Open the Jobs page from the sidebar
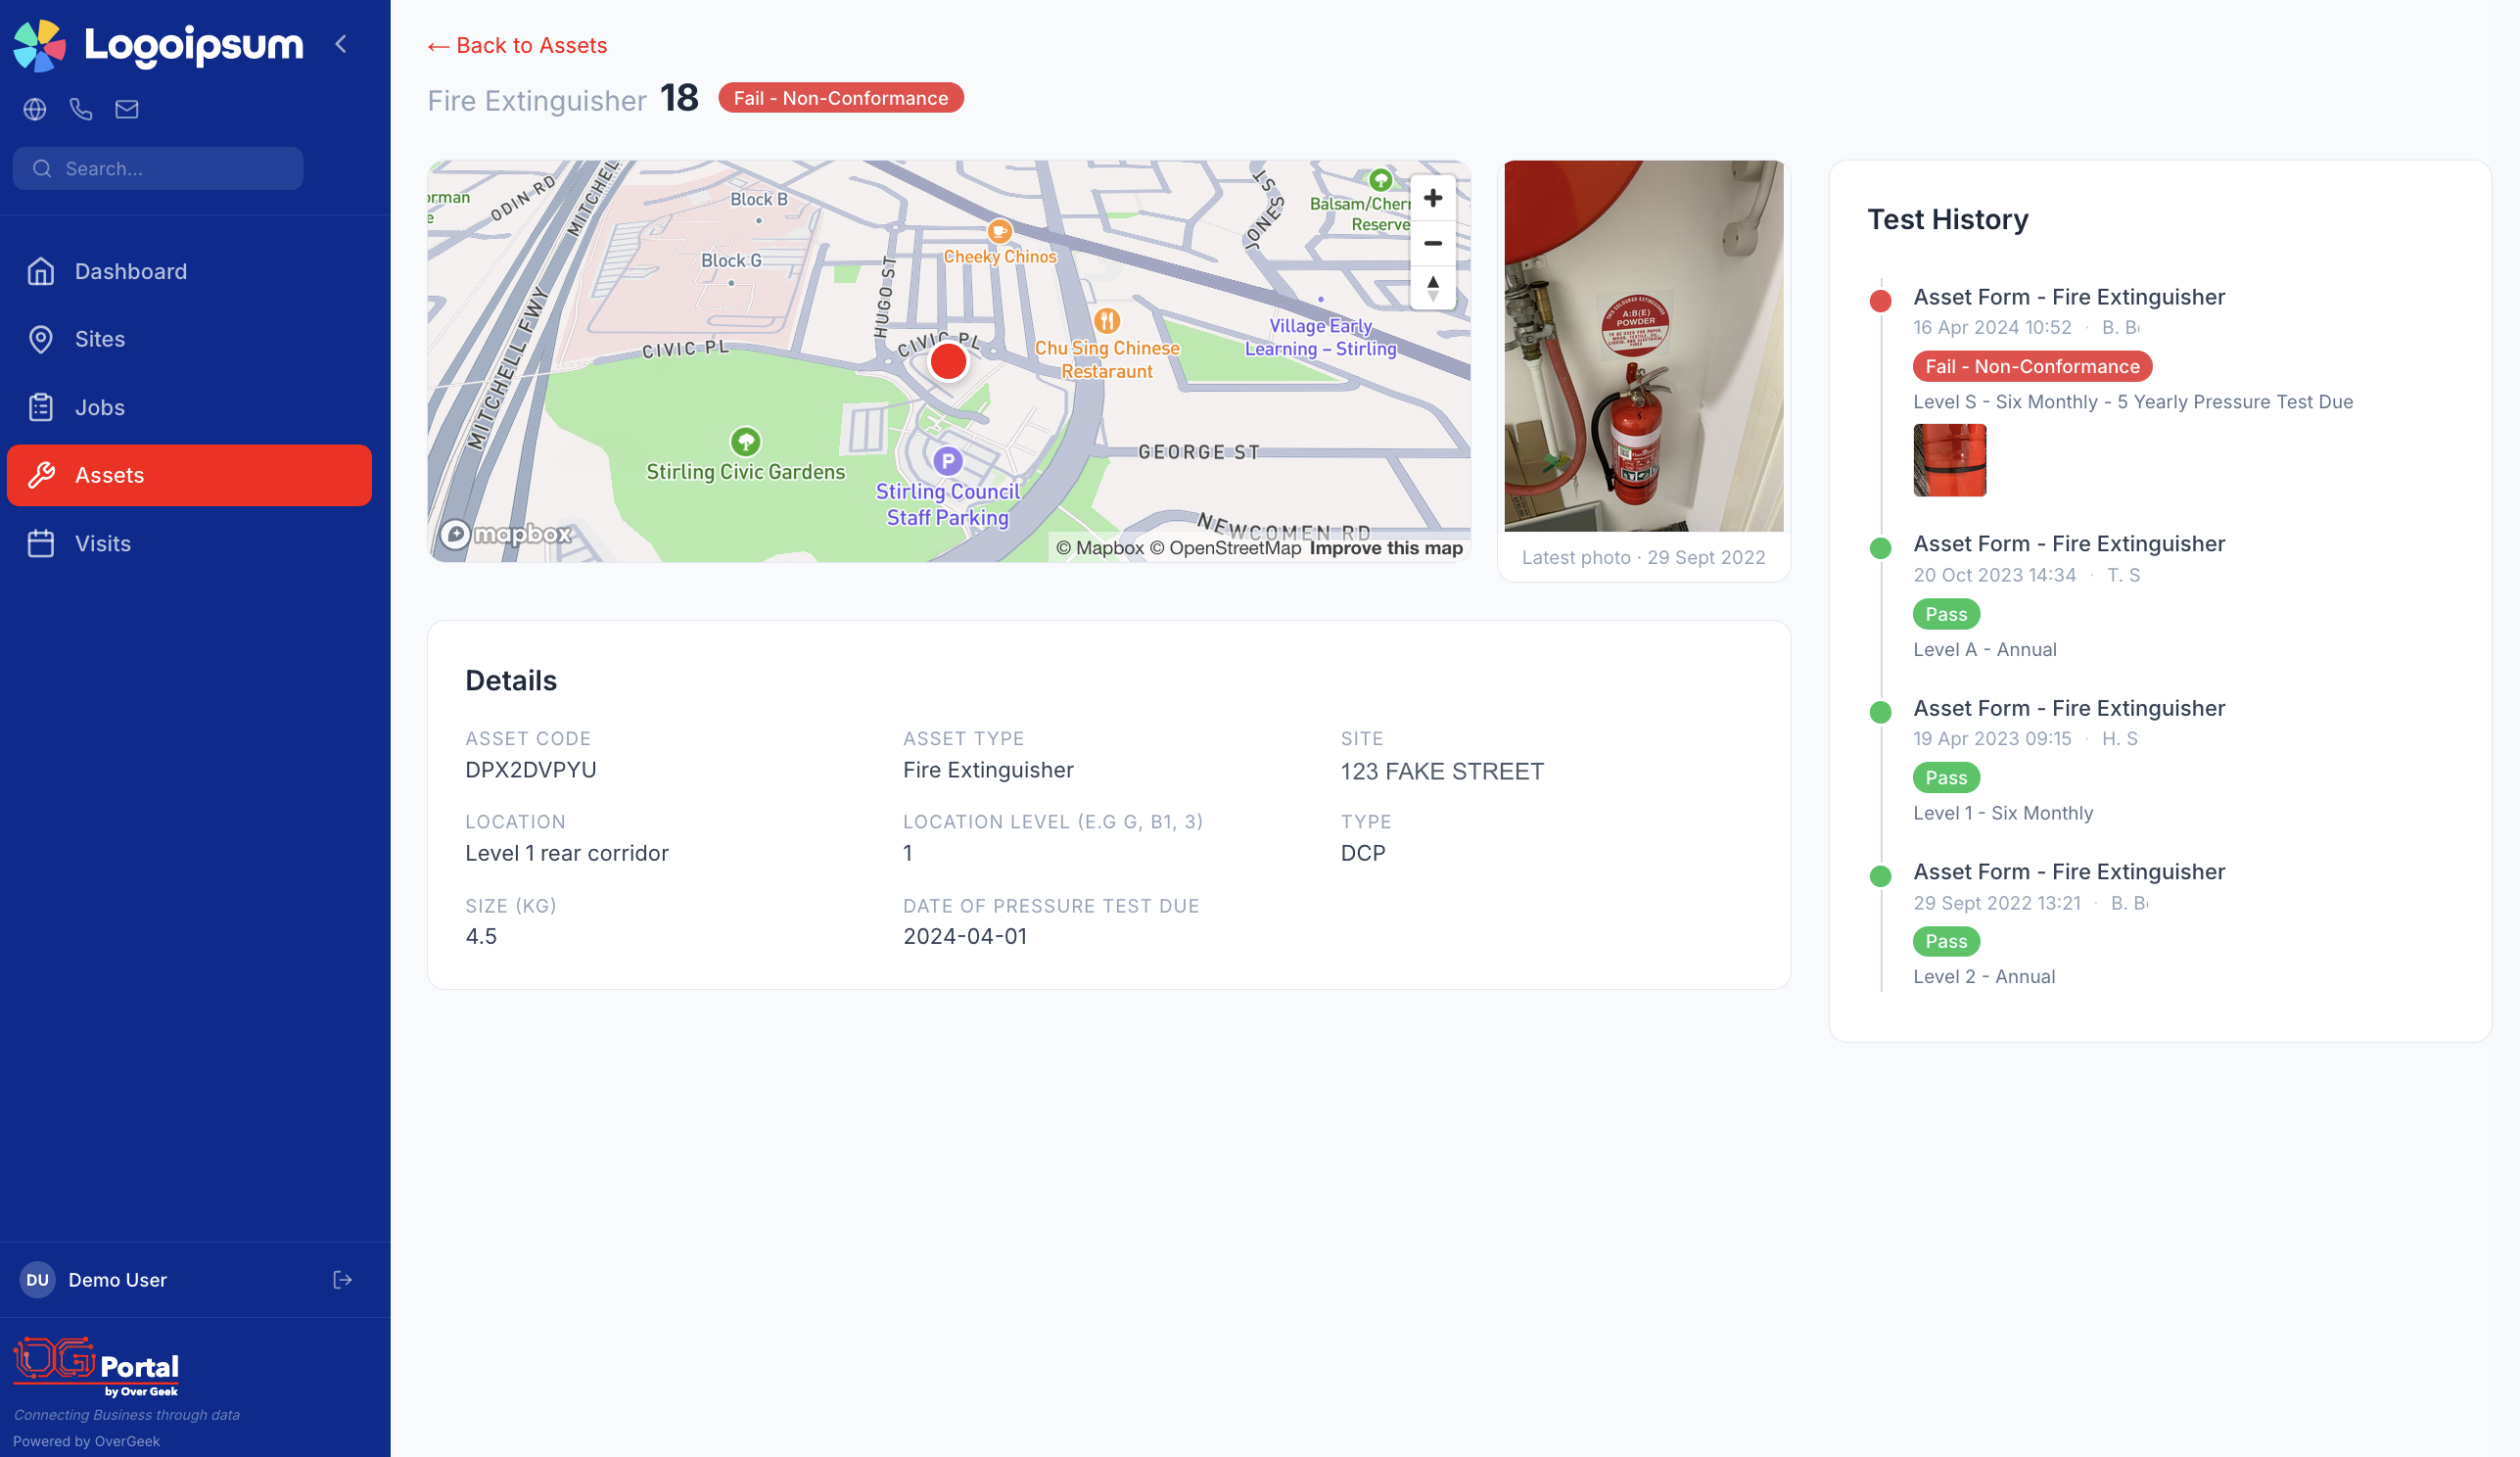This screenshot has height=1457, width=2520. [x=99, y=407]
